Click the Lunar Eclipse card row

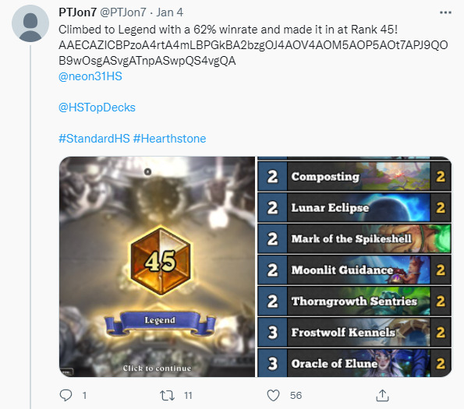(x=355, y=207)
